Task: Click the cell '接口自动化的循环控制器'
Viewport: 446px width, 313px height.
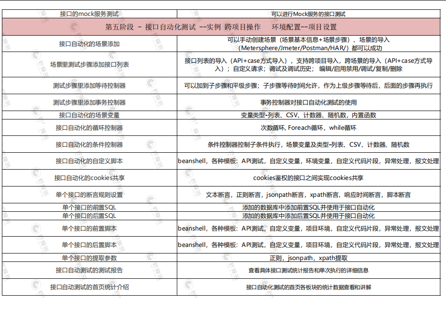Action: [89, 127]
